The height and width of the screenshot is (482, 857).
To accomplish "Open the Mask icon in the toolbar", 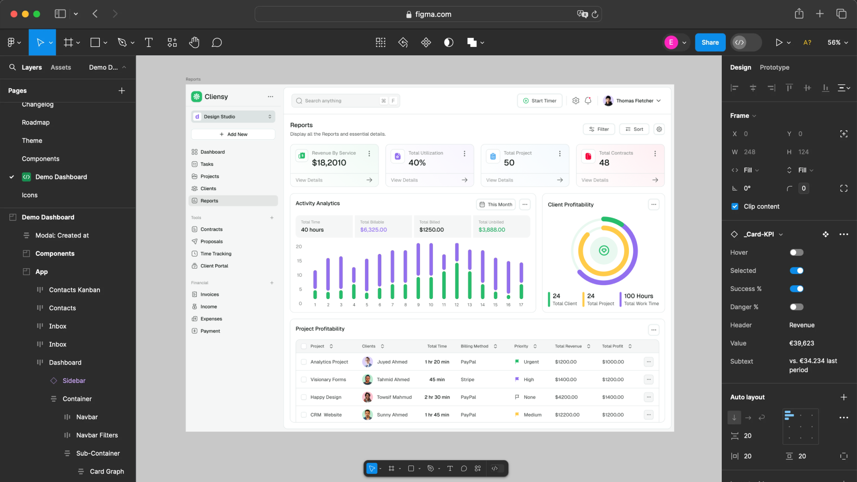I will pos(449,42).
